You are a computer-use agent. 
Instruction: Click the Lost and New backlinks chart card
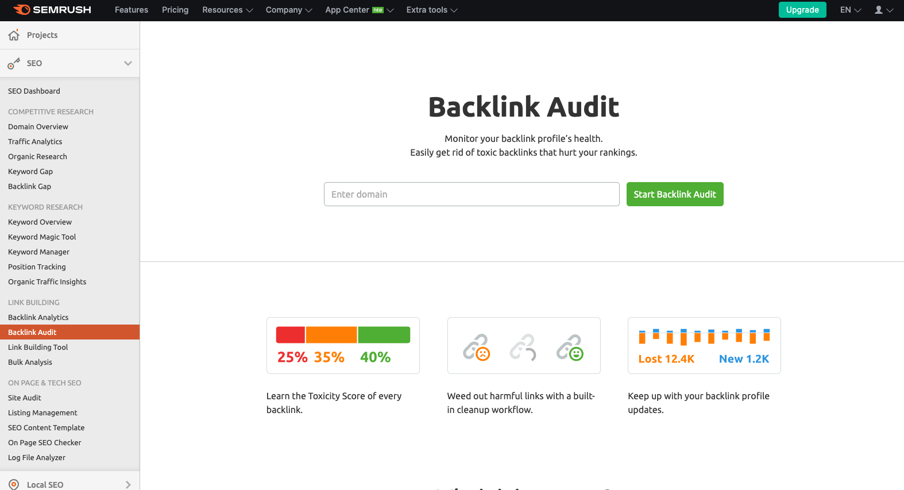(x=704, y=345)
